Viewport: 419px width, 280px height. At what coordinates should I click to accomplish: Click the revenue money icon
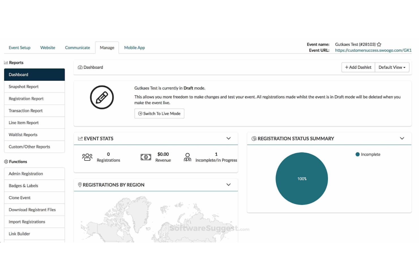tap(146, 157)
